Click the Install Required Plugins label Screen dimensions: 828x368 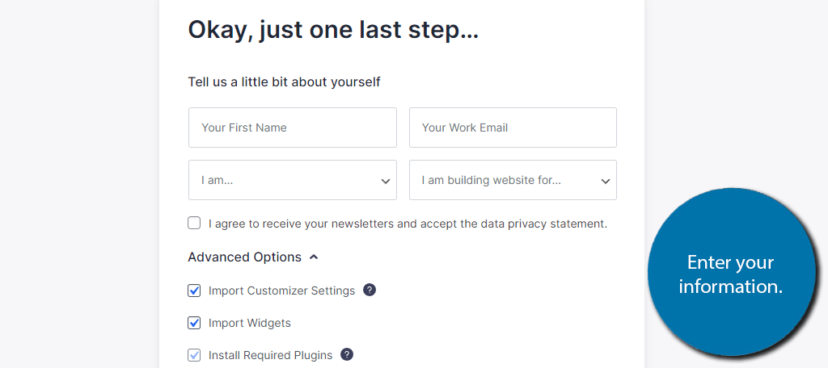point(270,355)
